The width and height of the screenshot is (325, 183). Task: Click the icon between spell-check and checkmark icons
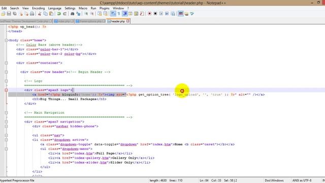tap(186, 14)
